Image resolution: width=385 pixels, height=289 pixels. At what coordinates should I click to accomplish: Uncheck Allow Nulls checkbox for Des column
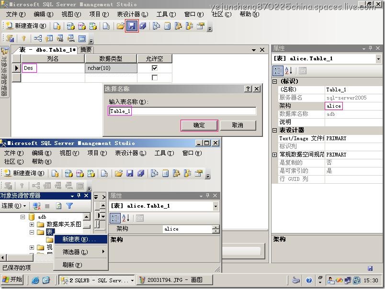[x=155, y=68]
